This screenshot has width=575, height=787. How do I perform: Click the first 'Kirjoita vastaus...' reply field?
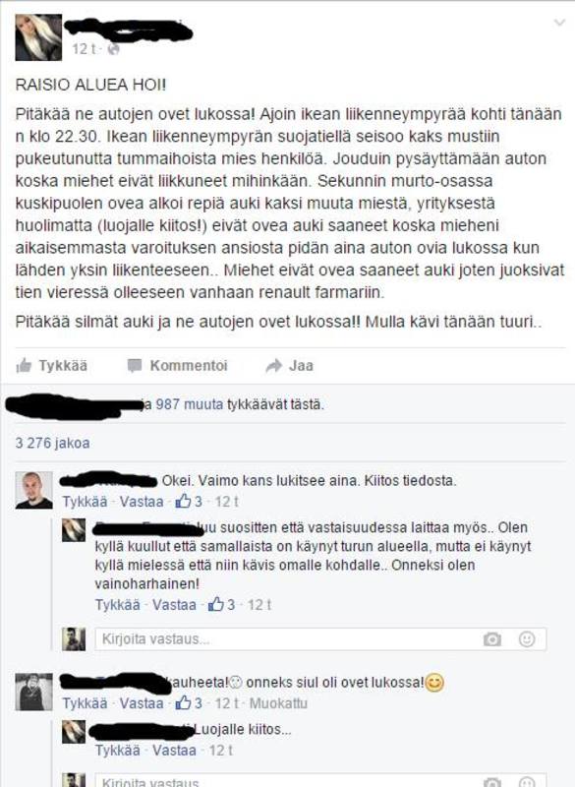(320, 638)
